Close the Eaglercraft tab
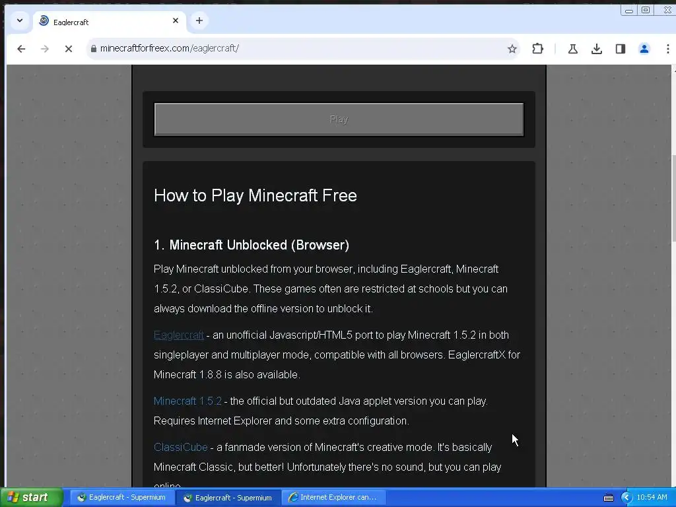Screen dimensions: 676x507 [x=176, y=20]
